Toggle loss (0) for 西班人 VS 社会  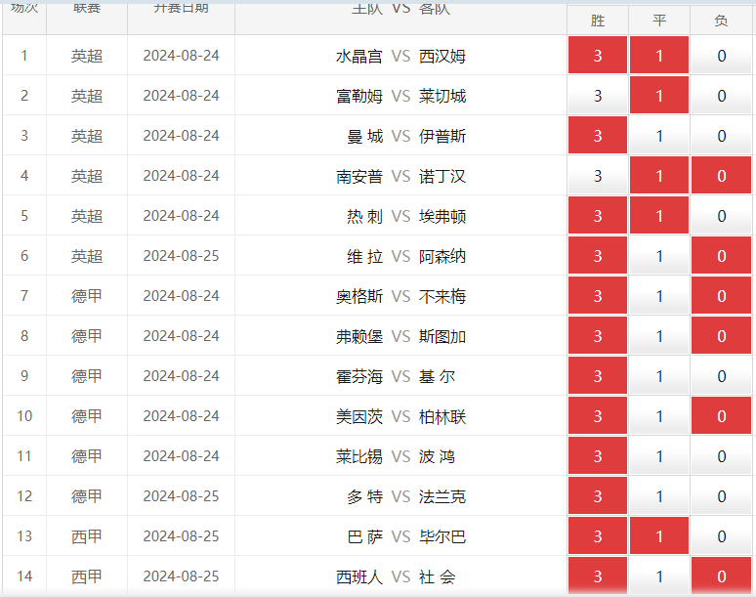coord(721,576)
